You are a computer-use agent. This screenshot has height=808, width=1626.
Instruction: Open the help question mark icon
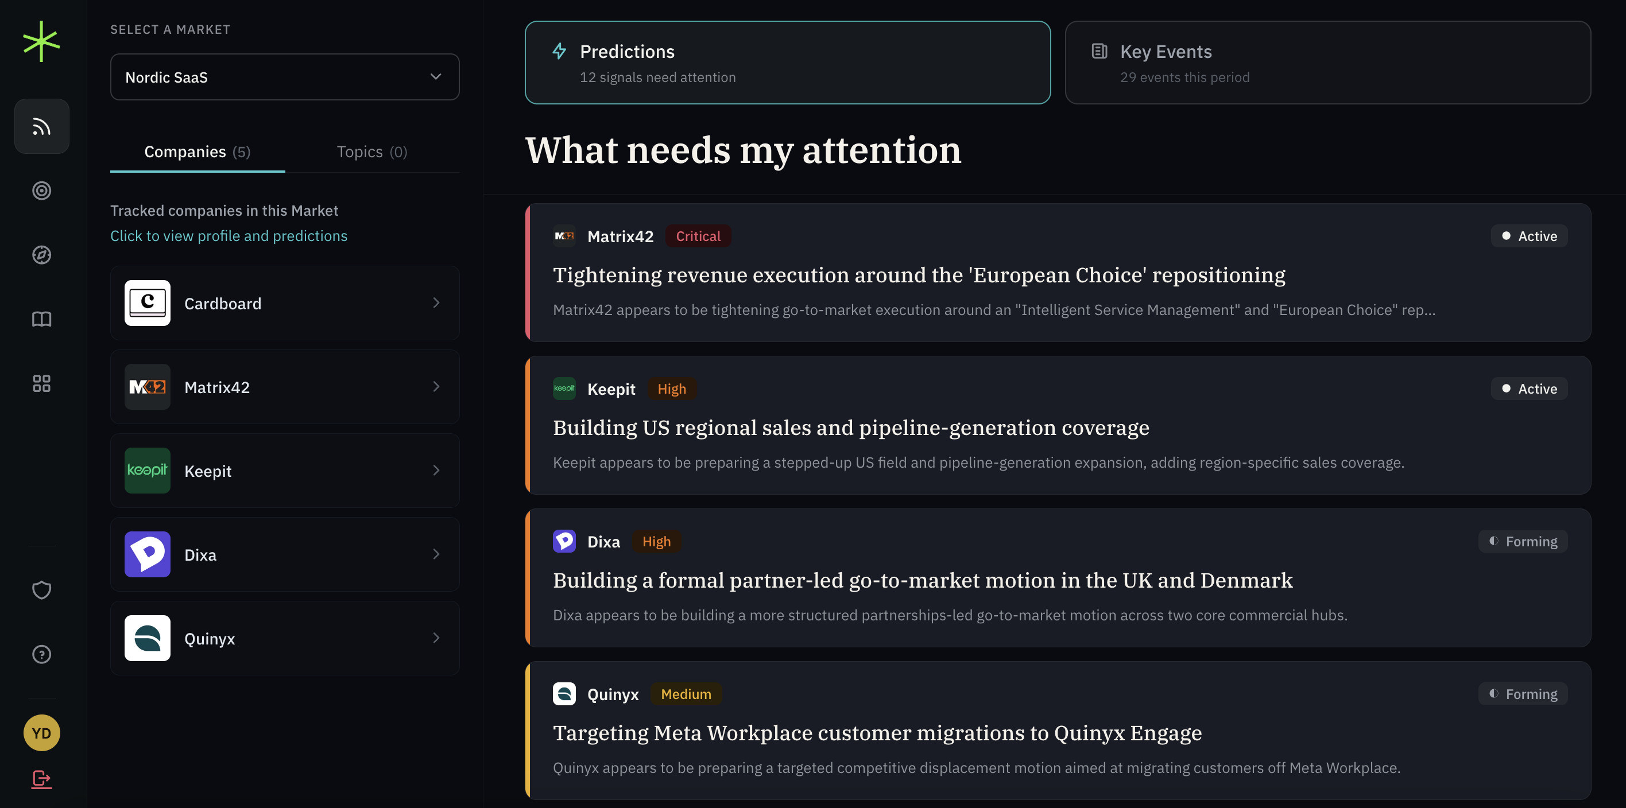[42, 654]
